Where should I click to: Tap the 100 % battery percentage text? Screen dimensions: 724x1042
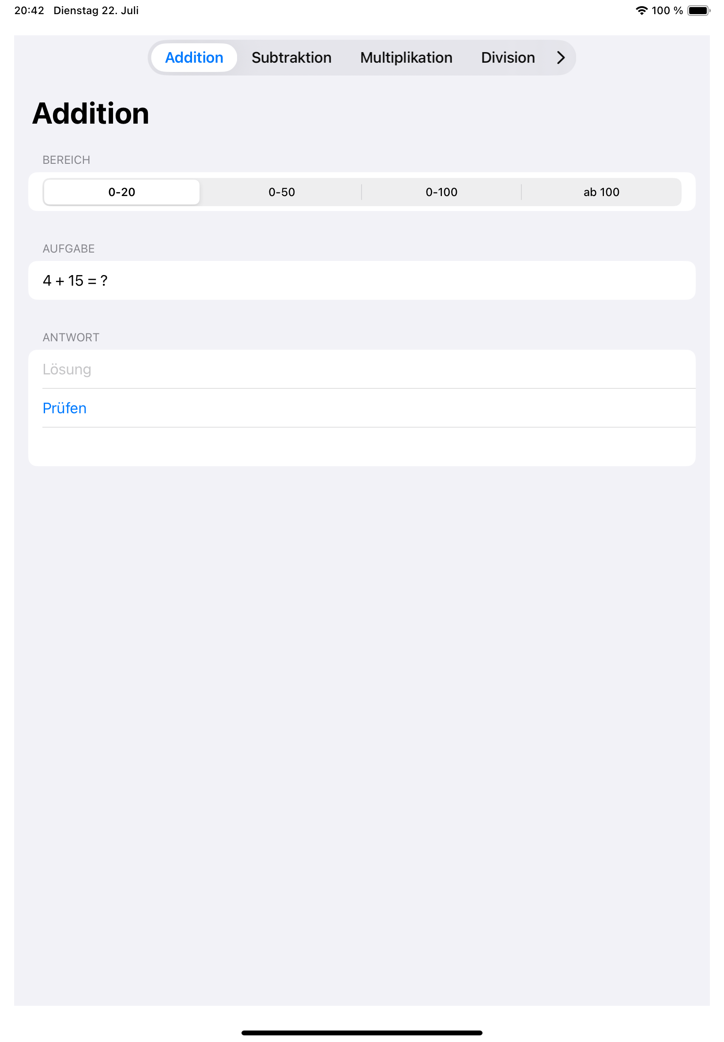pyautogui.click(x=667, y=11)
